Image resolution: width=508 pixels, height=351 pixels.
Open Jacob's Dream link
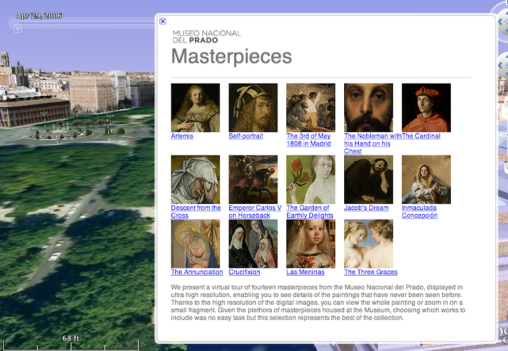366,208
